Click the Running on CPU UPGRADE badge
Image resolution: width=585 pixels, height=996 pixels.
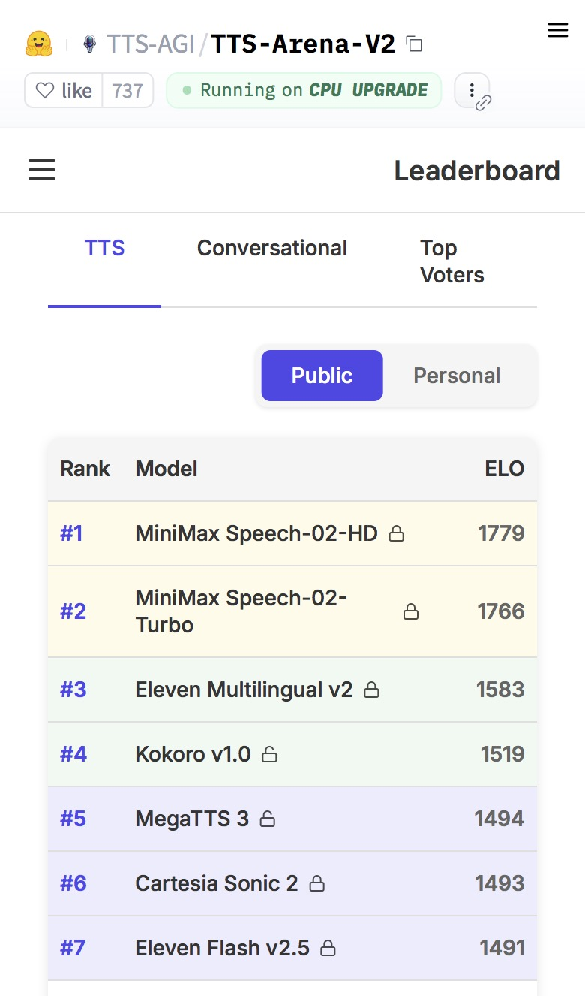tap(304, 91)
